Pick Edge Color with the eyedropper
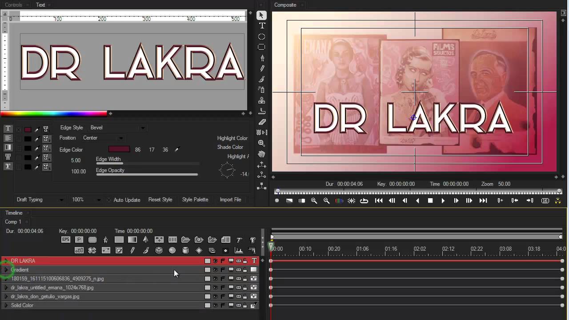Image resolution: width=569 pixels, height=320 pixels. 176,150
